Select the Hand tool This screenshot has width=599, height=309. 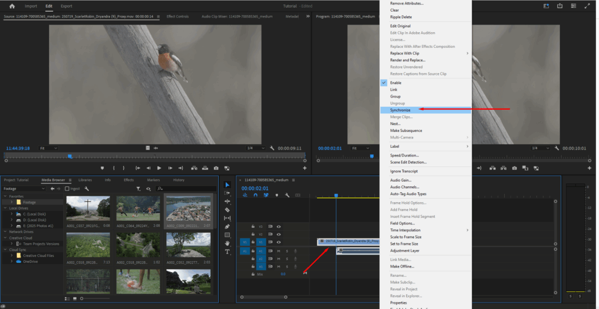(228, 244)
